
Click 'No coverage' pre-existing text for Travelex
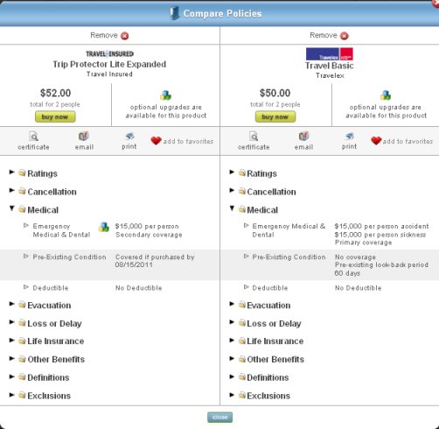click(x=355, y=257)
